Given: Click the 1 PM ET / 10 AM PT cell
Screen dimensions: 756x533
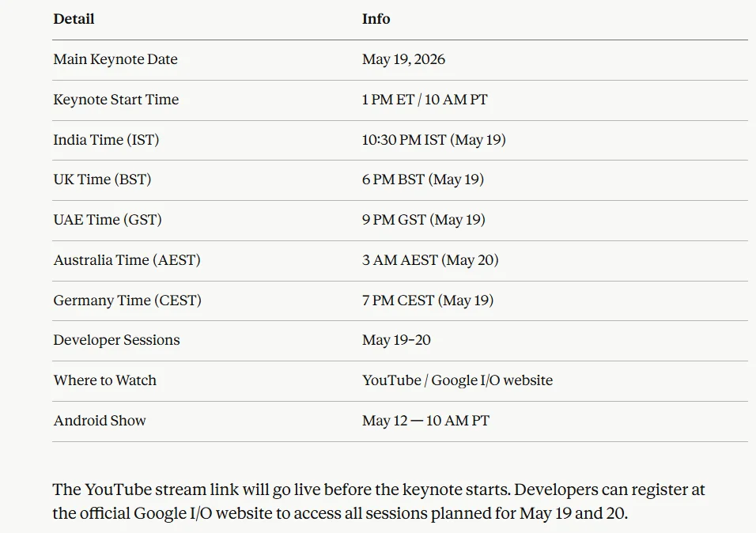Looking at the screenshot, I should coord(425,100).
